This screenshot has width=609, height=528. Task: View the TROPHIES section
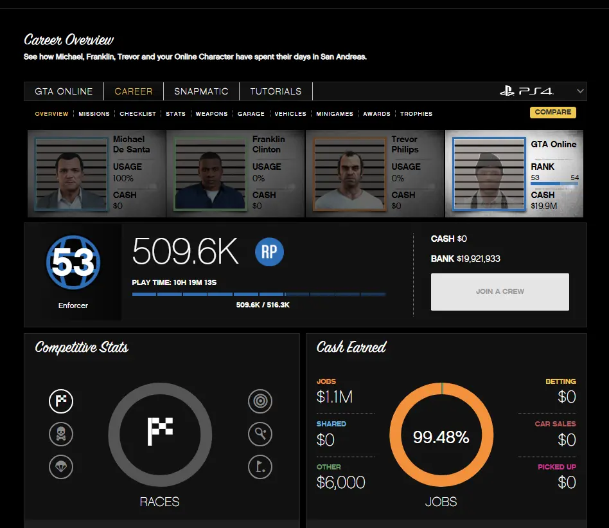click(416, 114)
